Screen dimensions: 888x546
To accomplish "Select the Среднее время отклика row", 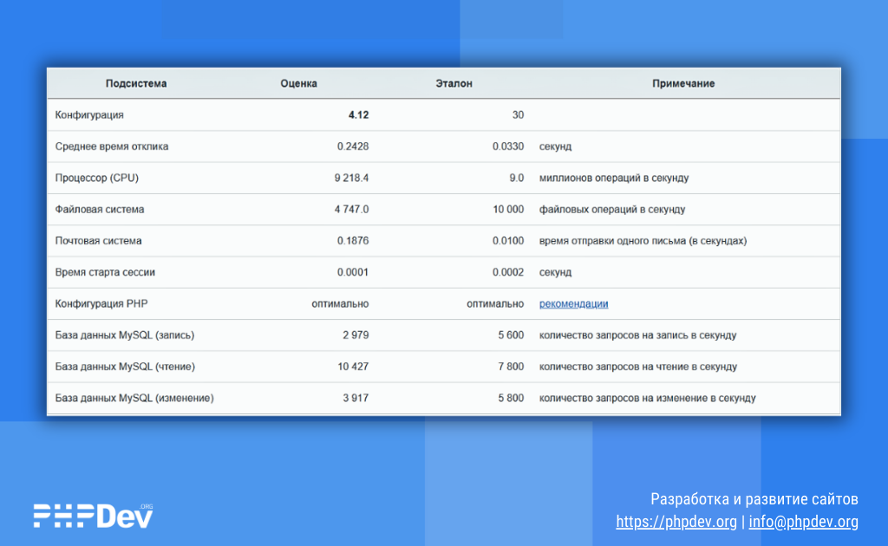I will pos(443,146).
